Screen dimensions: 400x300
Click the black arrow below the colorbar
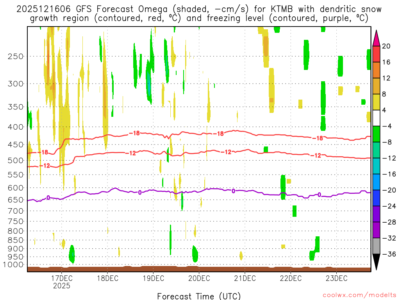coord(376,262)
